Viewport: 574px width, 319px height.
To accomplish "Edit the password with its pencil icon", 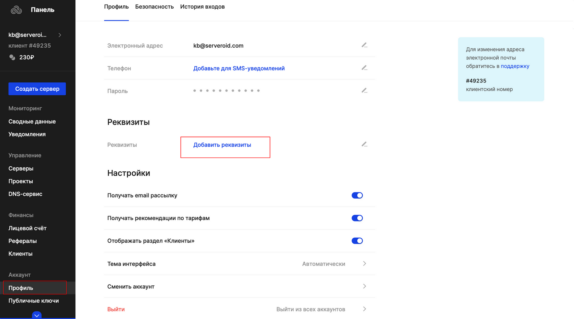I will click(364, 90).
